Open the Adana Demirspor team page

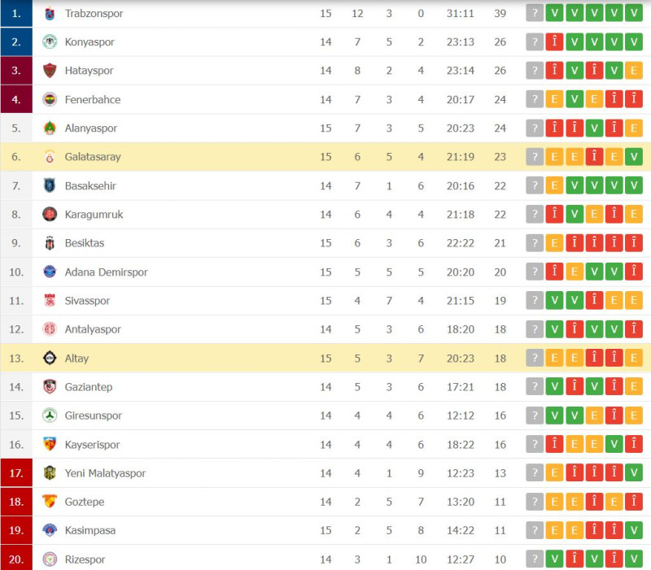point(106,272)
